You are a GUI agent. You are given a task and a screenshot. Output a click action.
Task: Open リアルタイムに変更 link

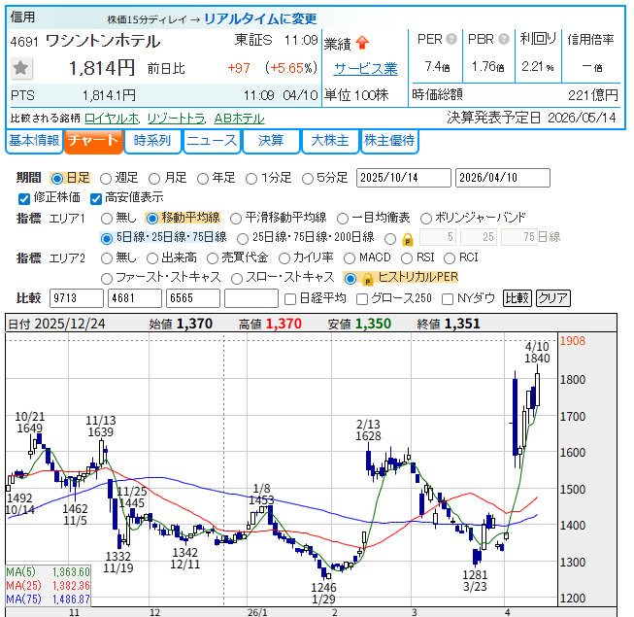coord(260,18)
